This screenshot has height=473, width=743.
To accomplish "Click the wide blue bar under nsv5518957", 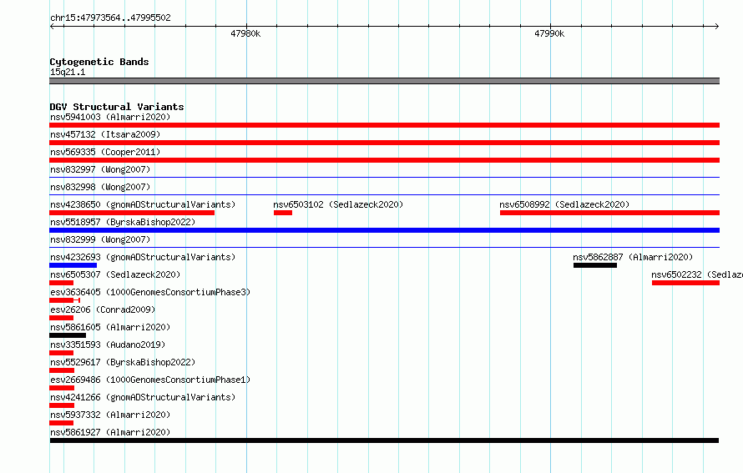I will tap(384, 230).
